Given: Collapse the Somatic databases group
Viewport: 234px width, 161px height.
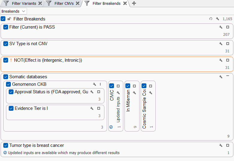Looking at the screenshot, I should click(228, 77).
